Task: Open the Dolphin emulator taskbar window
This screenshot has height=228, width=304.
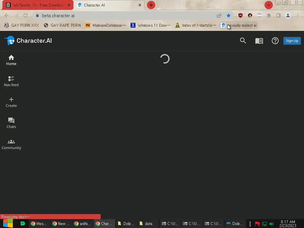Action: [235, 224]
